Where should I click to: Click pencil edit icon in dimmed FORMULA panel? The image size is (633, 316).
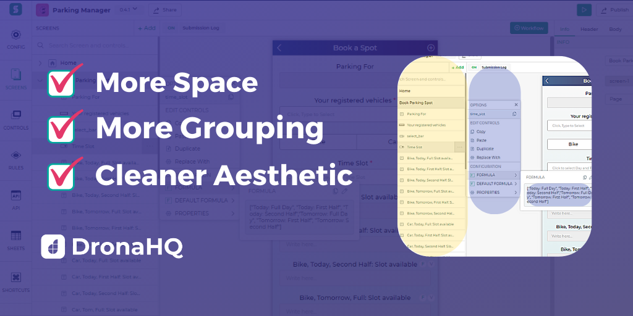[x=345, y=191]
